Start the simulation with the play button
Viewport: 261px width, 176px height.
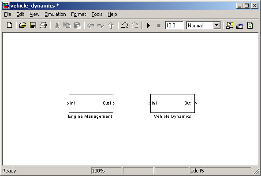(149, 25)
